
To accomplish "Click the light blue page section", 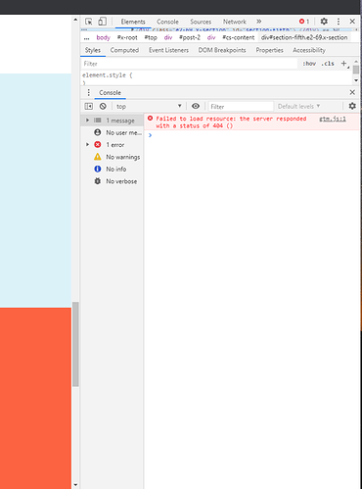I will pyautogui.click(x=35, y=190).
